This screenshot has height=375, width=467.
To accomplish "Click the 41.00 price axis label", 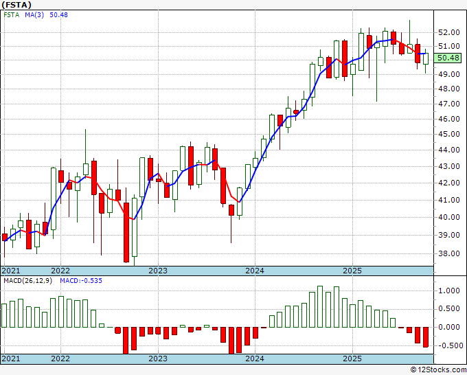I will point(449,200).
